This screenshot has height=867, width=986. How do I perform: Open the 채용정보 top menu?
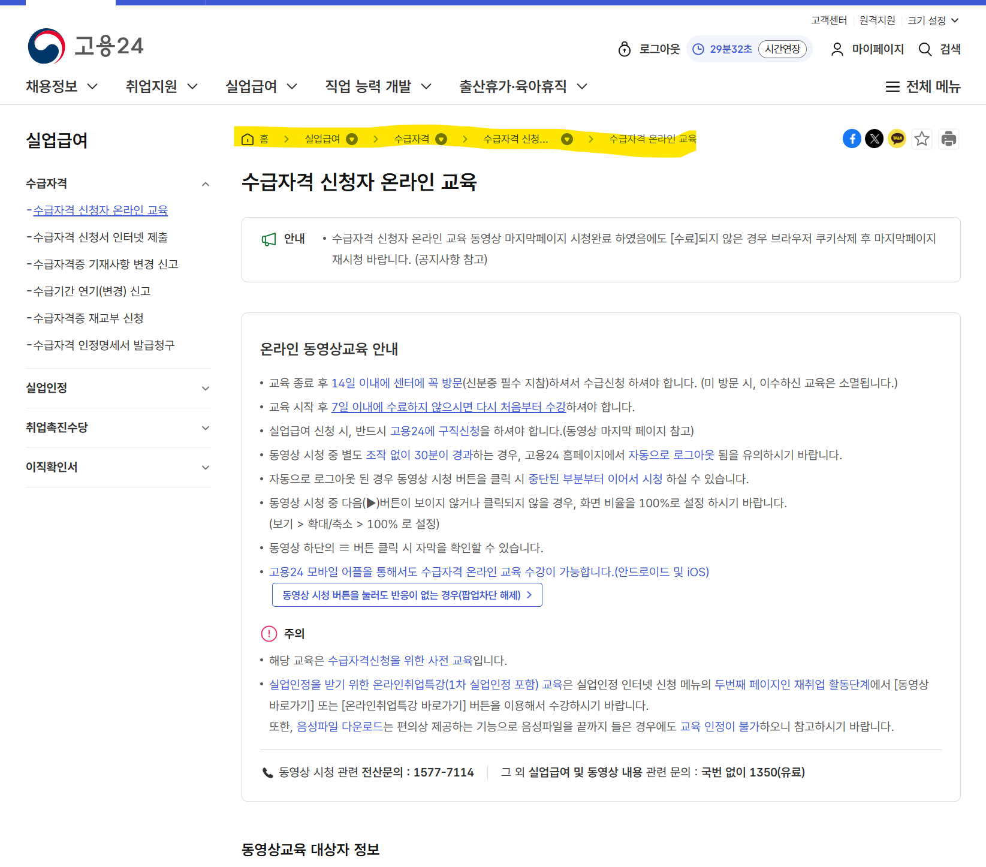[x=54, y=86]
